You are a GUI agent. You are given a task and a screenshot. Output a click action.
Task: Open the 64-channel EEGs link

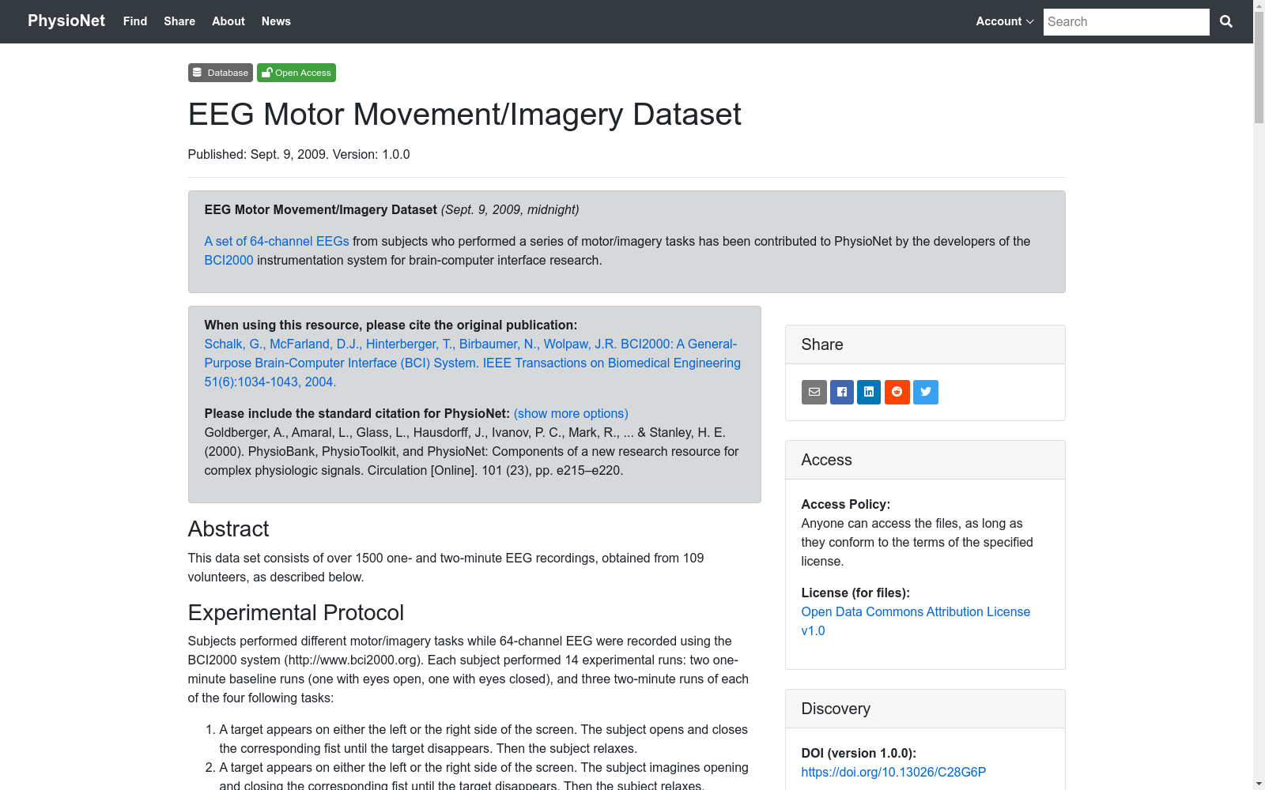(x=277, y=241)
